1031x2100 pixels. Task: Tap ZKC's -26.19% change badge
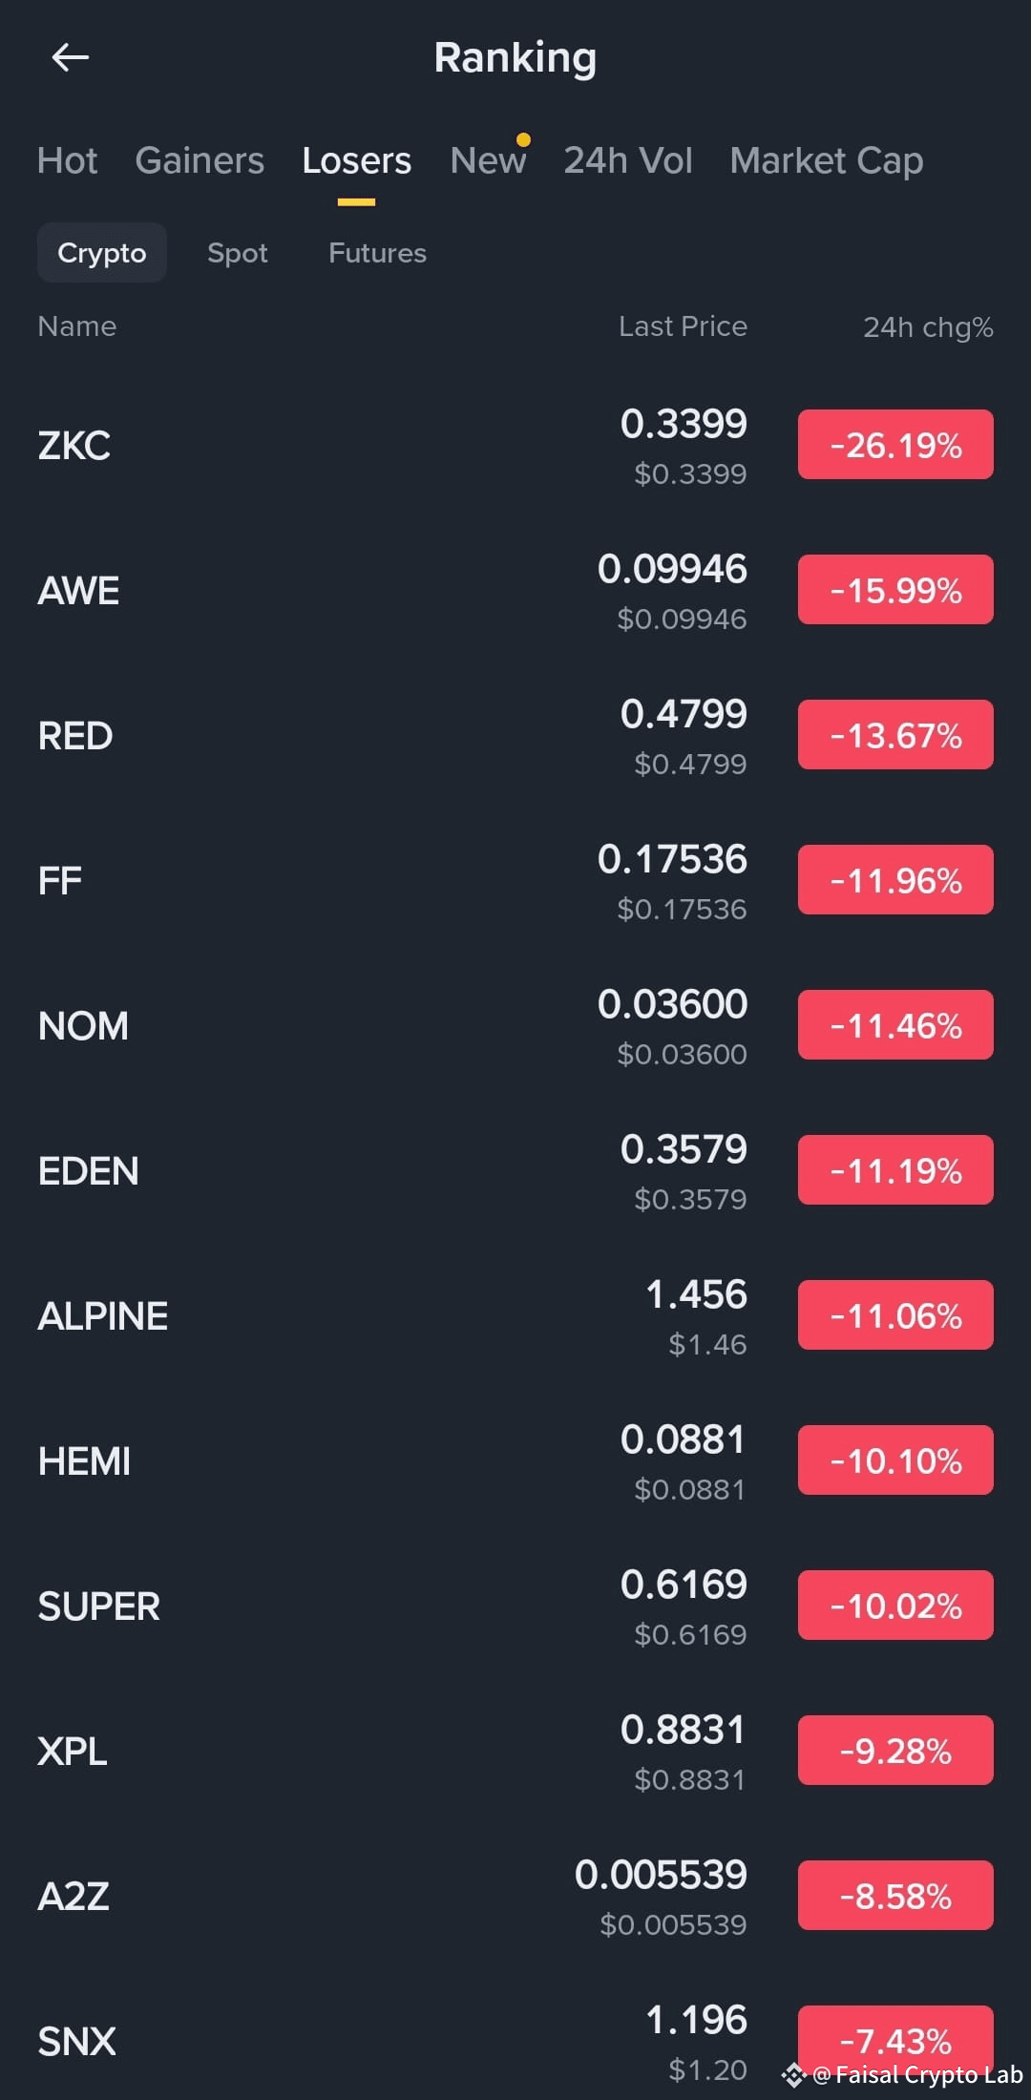pos(895,445)
